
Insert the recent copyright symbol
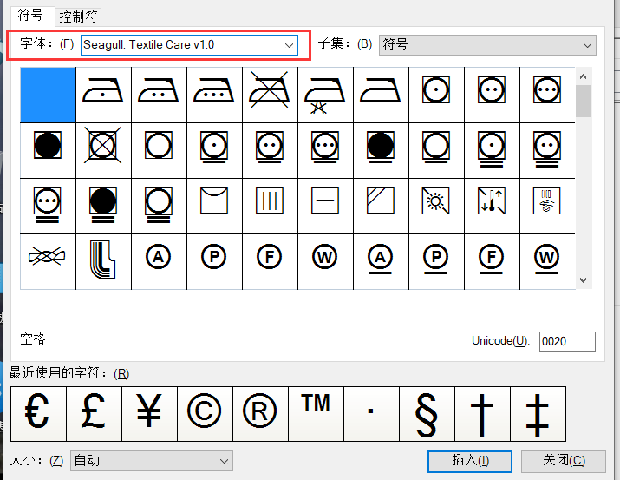pyautogui.click(x=205, y=413)
